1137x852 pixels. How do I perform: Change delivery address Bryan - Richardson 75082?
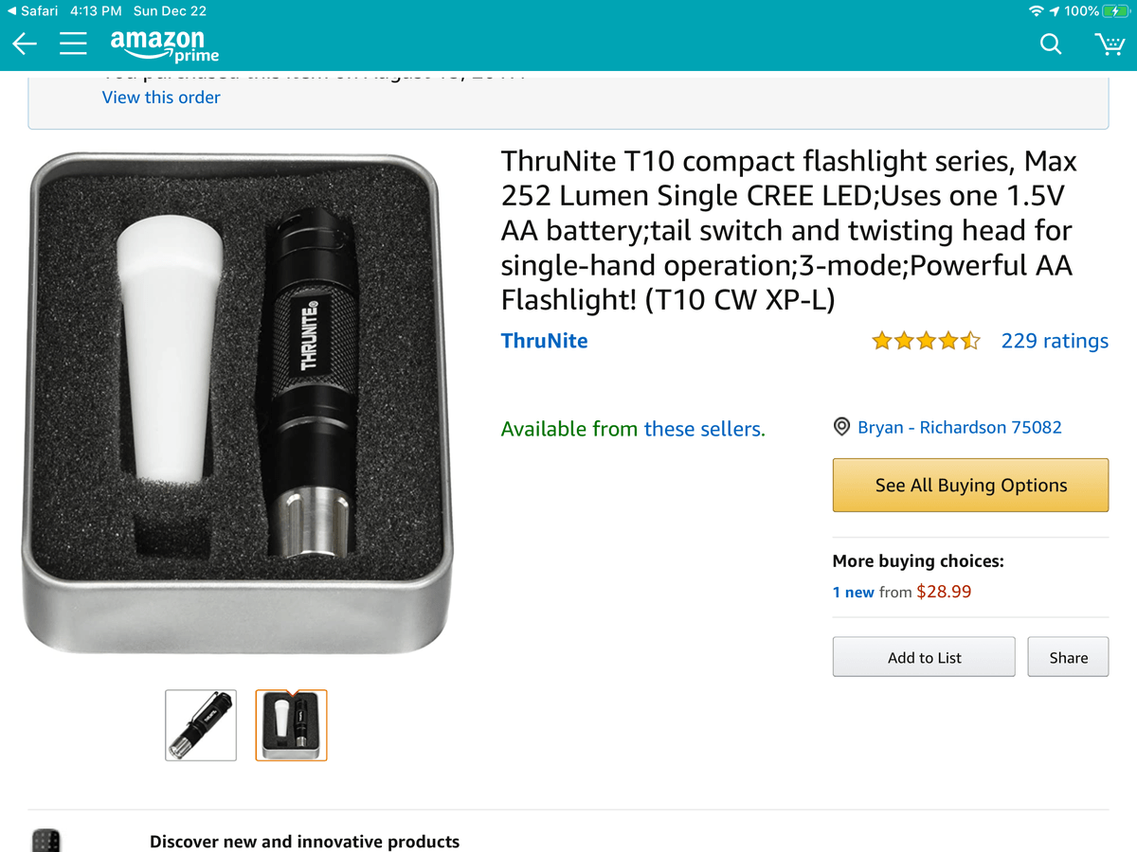click(959, 428)
